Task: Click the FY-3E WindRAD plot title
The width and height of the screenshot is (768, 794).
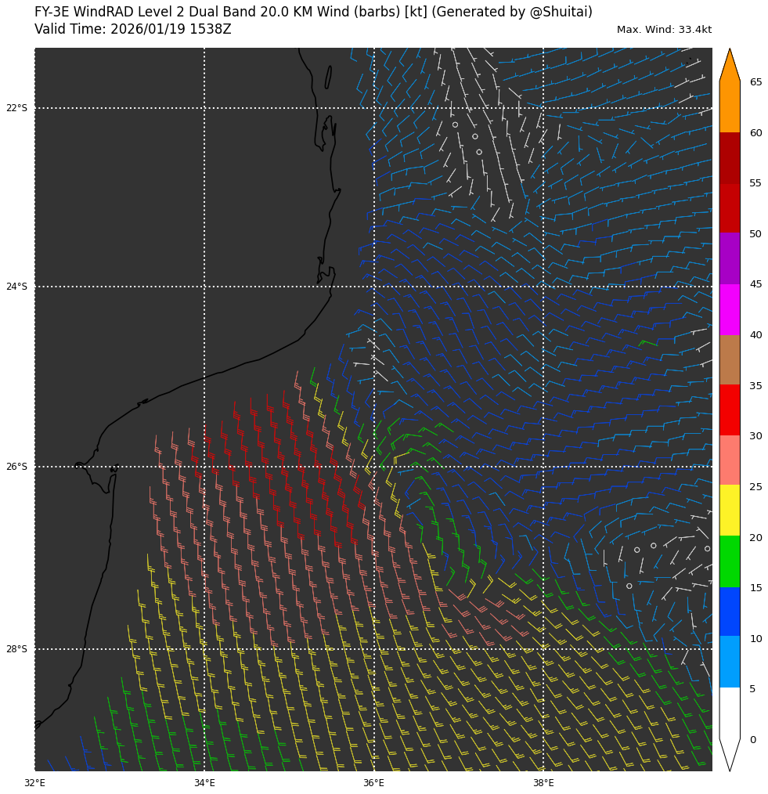Action: coord(313,12)
